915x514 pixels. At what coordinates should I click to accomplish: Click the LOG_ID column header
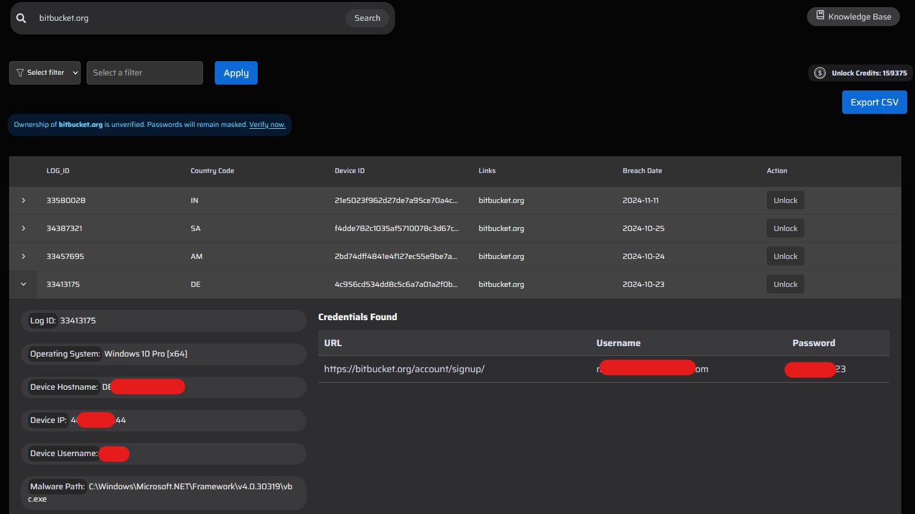(58, 171)
